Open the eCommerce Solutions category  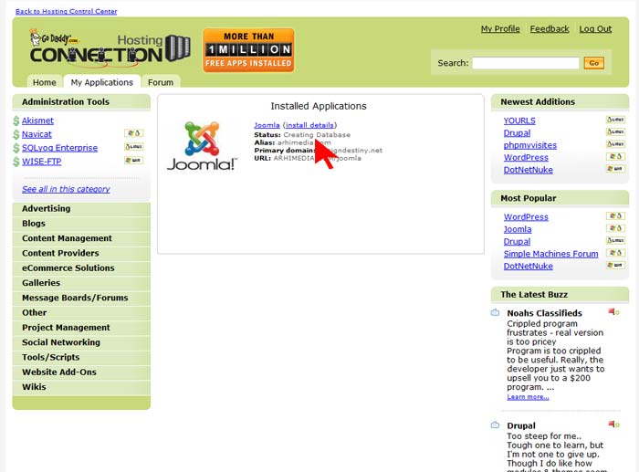[81, 267]
